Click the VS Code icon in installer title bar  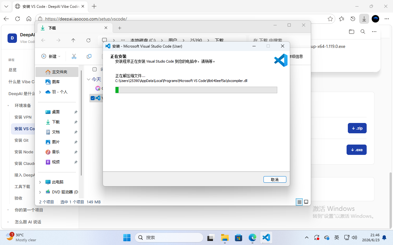[108, 46]
